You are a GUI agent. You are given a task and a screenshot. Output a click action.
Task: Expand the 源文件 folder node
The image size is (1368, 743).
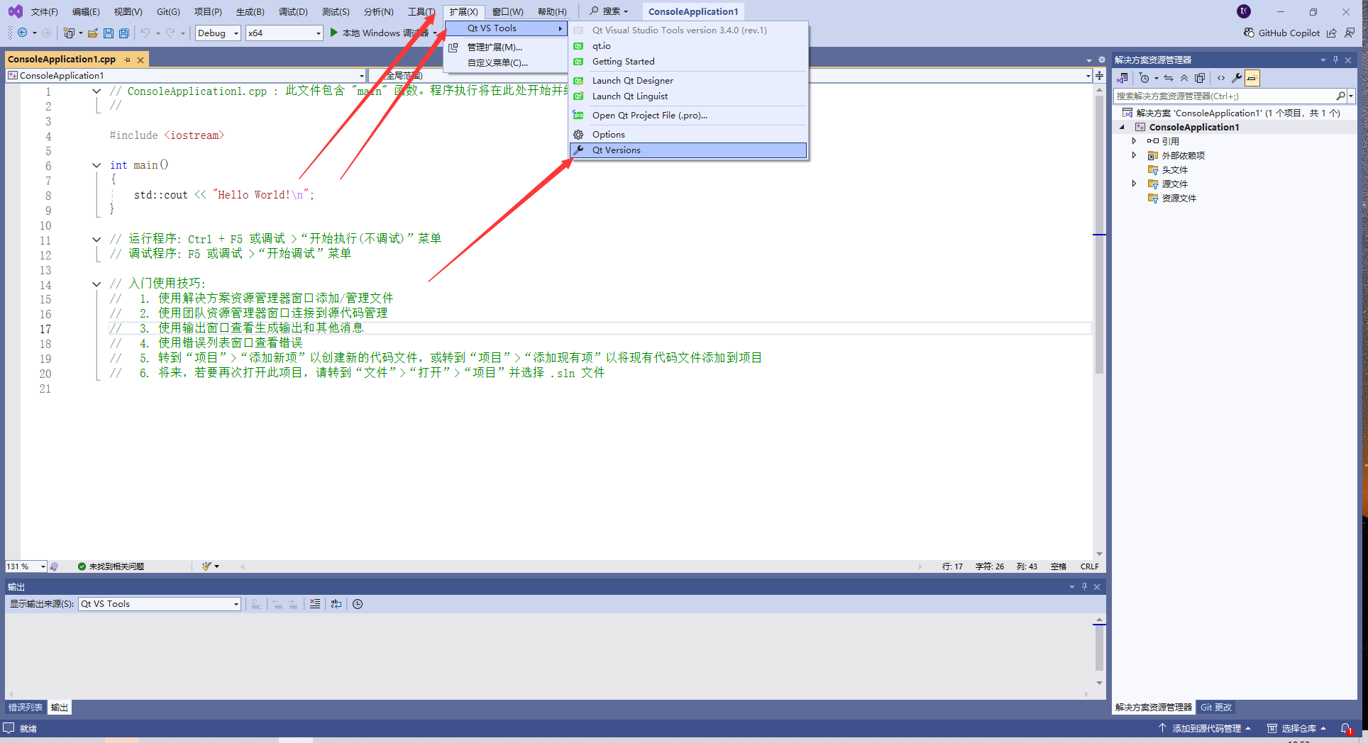[x=1134, y=184]
